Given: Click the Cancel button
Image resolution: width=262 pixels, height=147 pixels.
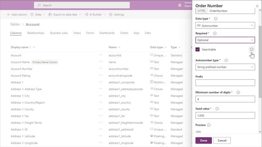Looking at the screenshot, I should [x=222, y=140].
